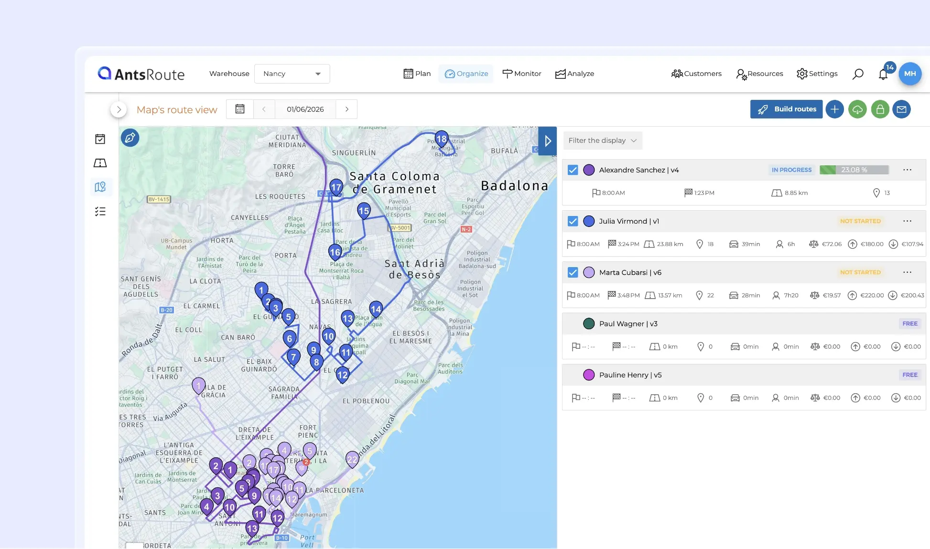Open the calendar date picker icon
The image size is (930, 549).
[240, 109]
